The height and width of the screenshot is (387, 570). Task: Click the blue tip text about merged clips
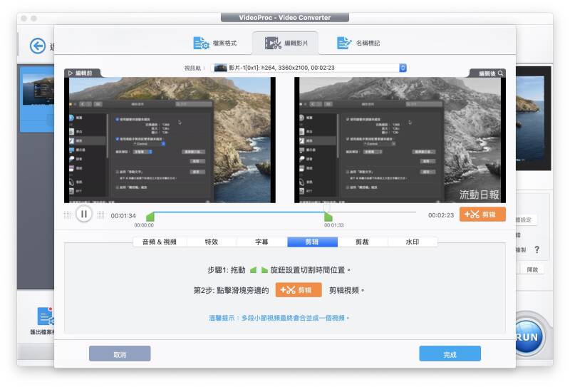tap(279, 318)
